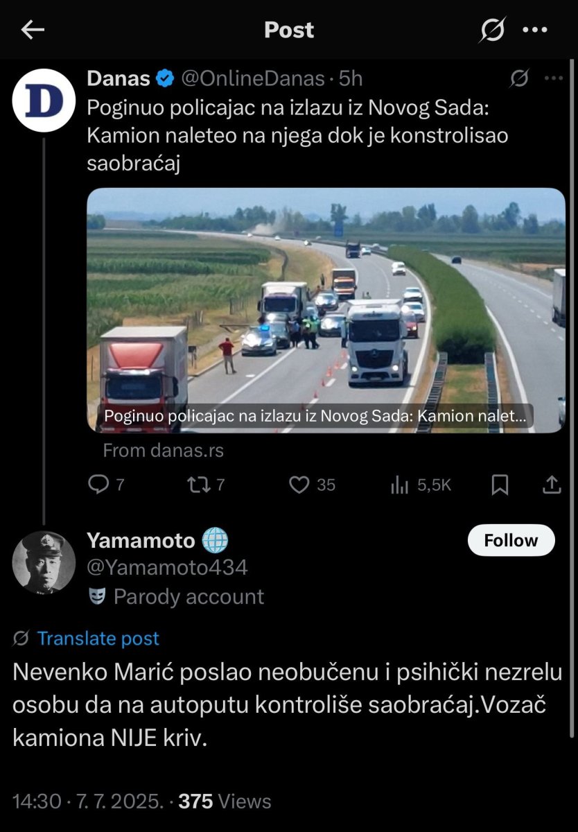The image size is (578, 832).
Task: Open the Danas profile avatar
Action: pyautogui.click(x=44, y=101)
